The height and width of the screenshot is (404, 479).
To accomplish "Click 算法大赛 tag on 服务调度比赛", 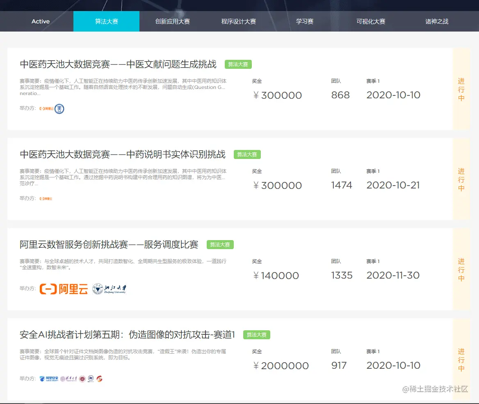I will click(x=220, y=245).
